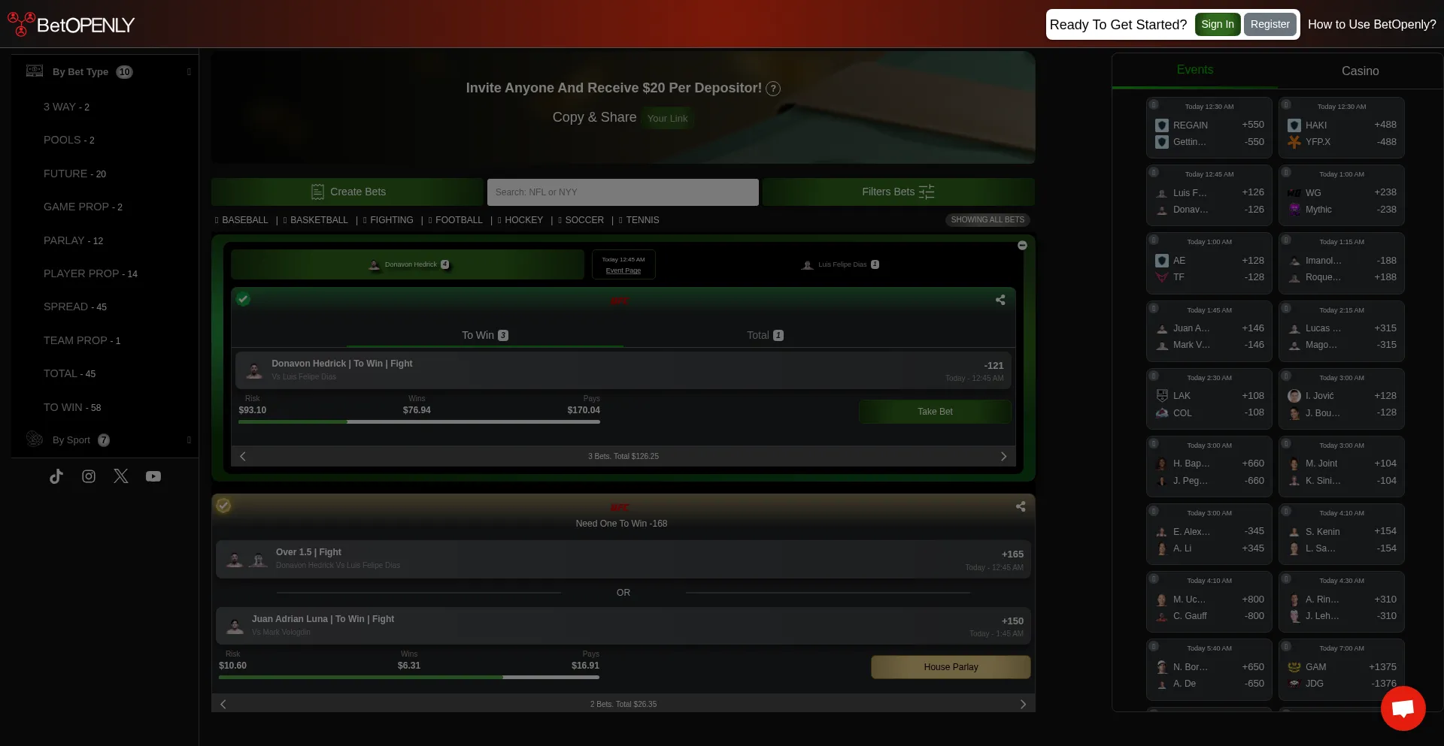The height and width of the screenshot is (746, 1444).
Task: Share the Need One To Win -168 parlay
Action: (x=1021, y=506)
